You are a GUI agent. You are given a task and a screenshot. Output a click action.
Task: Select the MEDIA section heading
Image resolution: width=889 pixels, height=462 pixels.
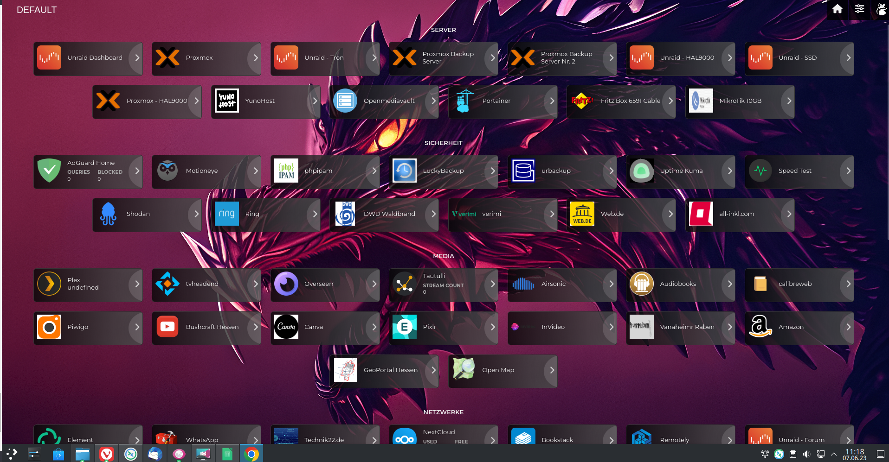pos(443,256)
